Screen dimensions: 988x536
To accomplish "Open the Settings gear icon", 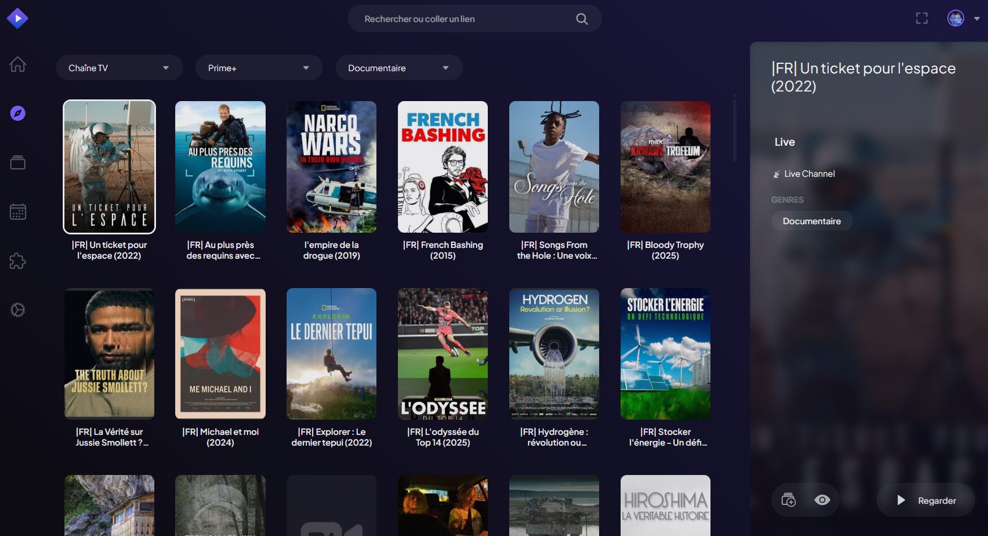I will tap(18, 310).
